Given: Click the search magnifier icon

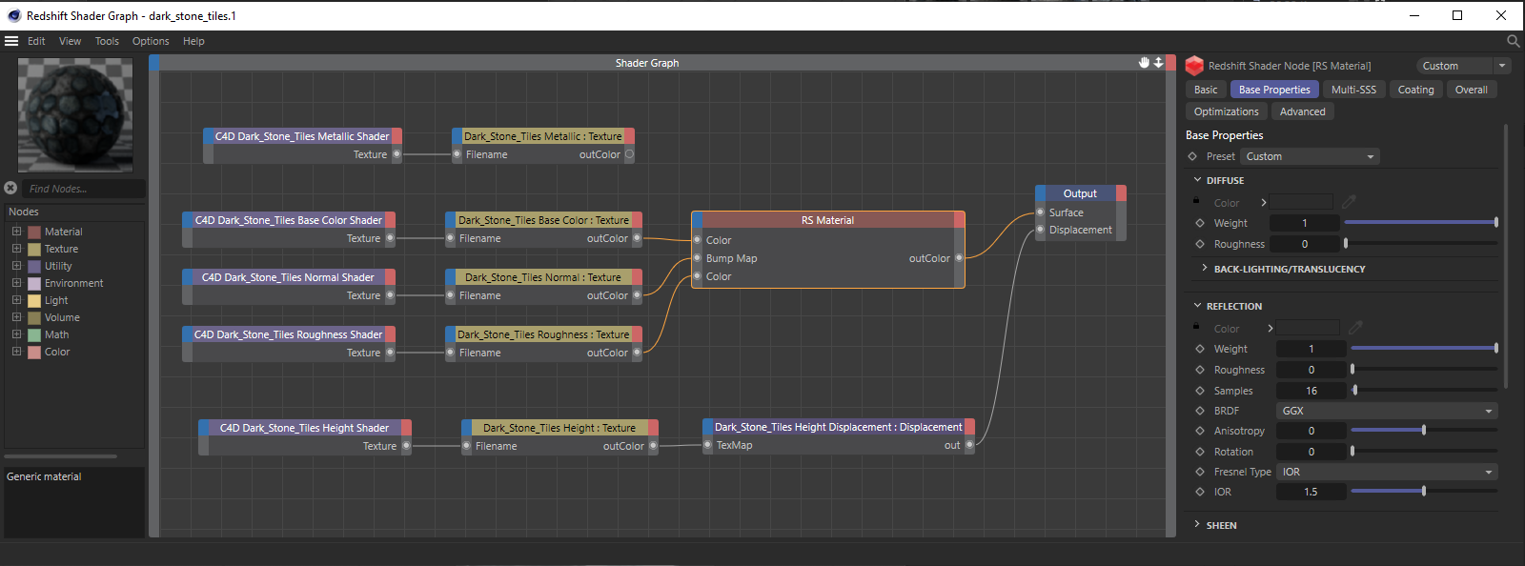Looking at the screenshot, I should click(x=1513, y=41).
